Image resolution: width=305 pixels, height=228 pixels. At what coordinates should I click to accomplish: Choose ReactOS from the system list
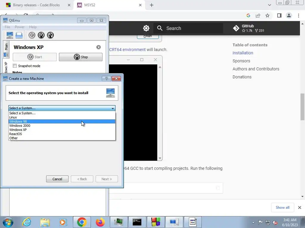(62, 134)
